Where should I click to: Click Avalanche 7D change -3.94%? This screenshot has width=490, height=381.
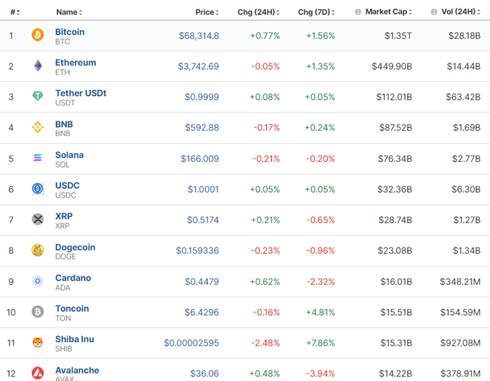coord(320,373)
